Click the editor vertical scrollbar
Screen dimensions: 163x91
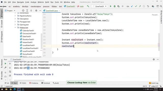(159, 42)
